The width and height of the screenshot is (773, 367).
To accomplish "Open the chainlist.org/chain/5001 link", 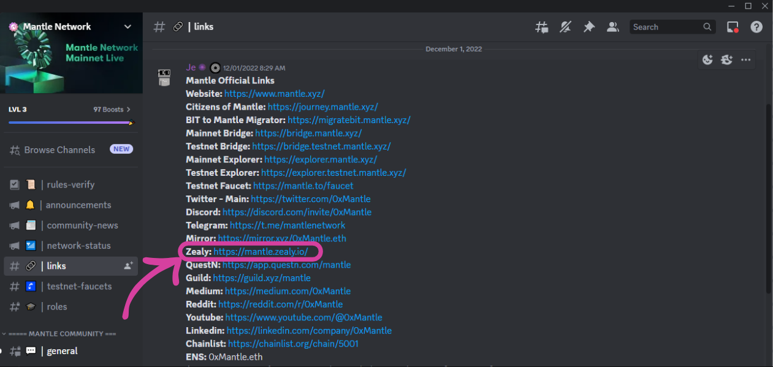I will coord(293,344).
